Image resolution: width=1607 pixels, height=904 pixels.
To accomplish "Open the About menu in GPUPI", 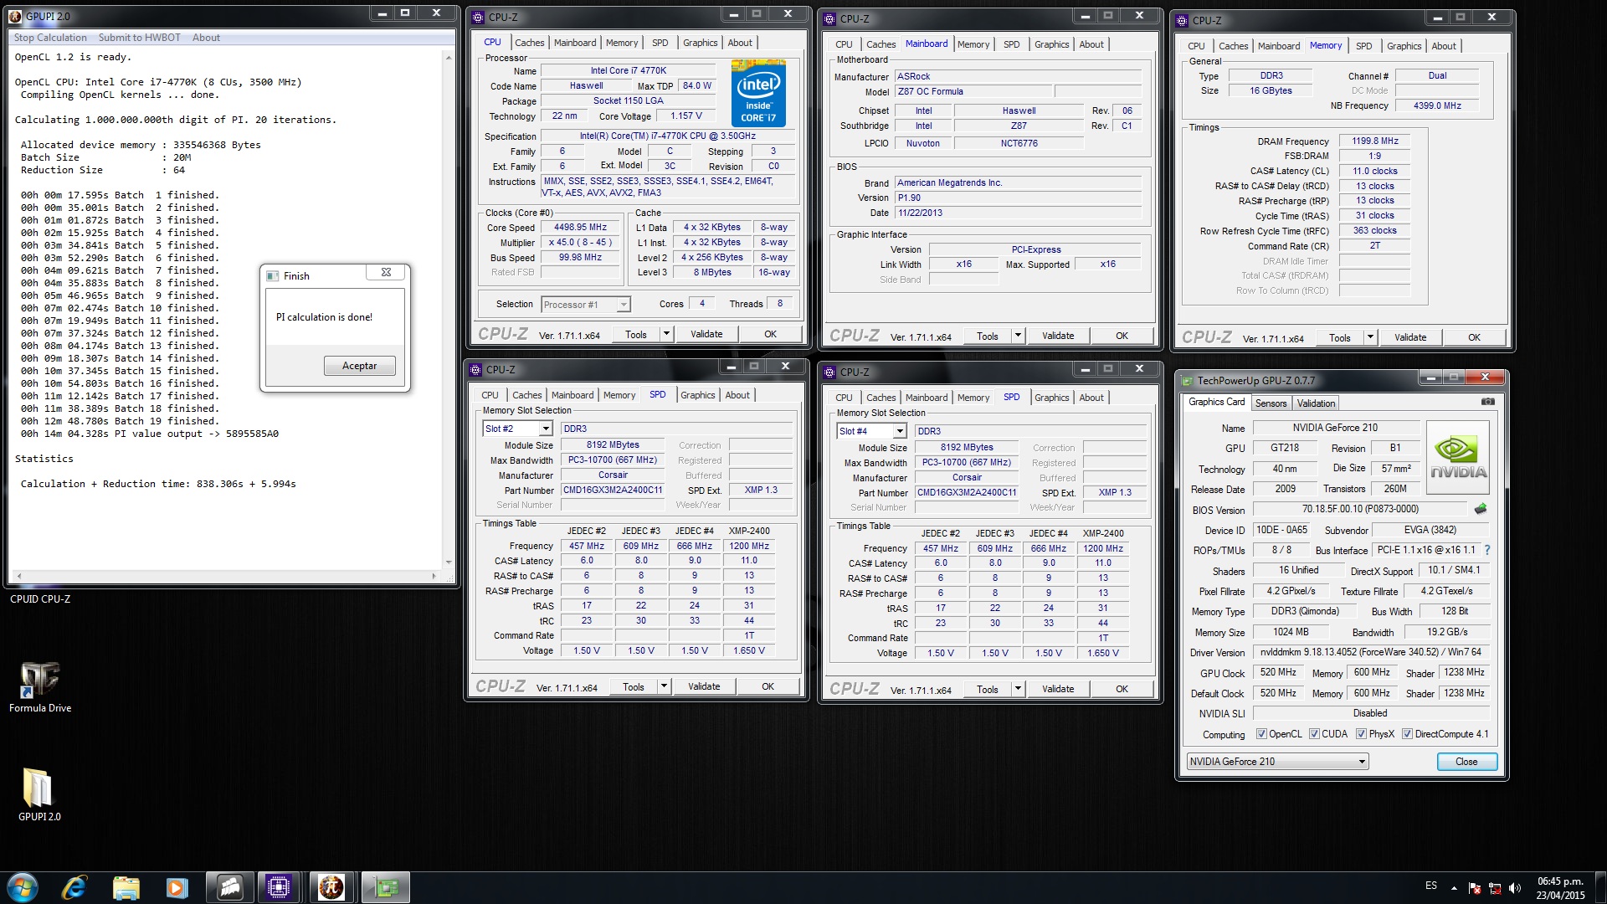I will 206,38.
